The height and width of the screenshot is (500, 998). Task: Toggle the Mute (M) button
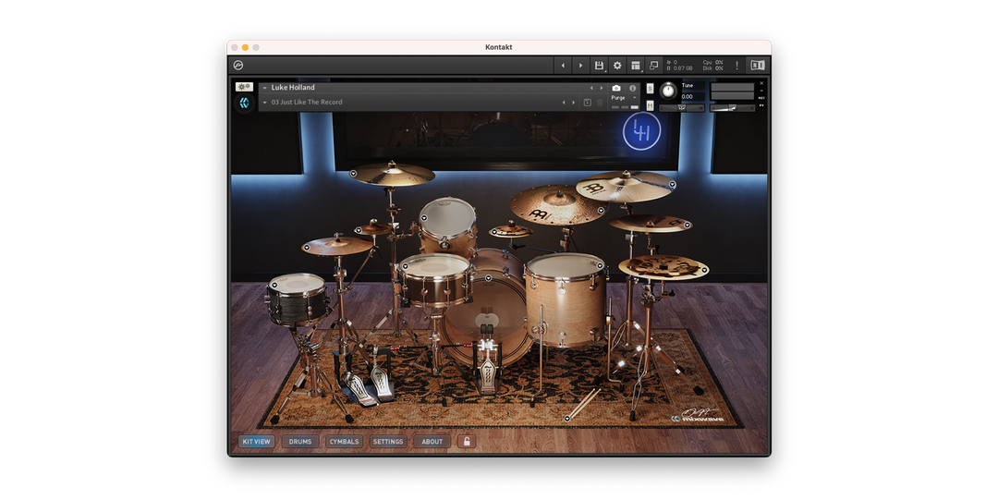pos(651,105)
